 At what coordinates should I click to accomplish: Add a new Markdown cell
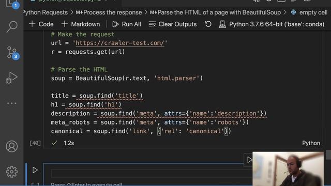[x=81, y=24]
